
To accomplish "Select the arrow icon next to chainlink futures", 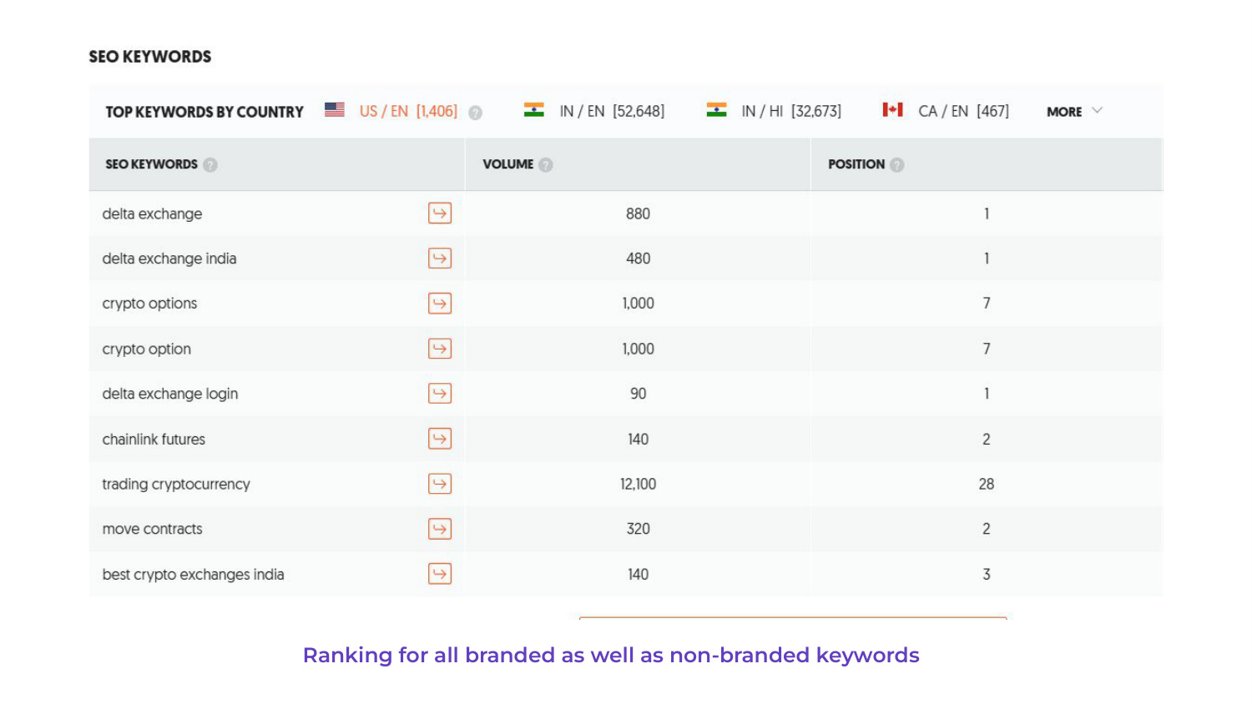I will [440, 439].
